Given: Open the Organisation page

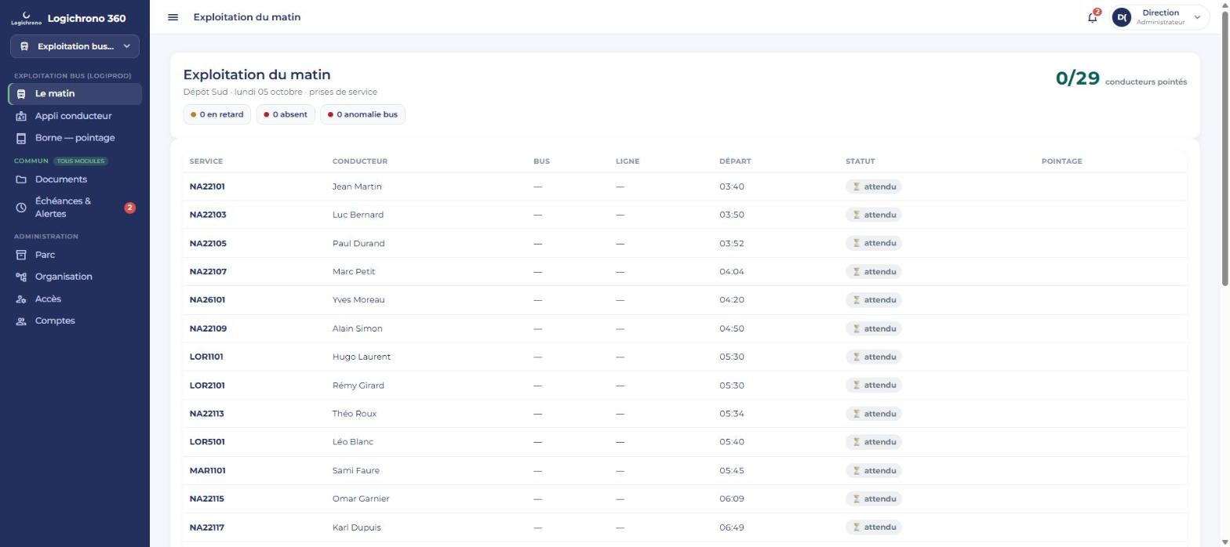Looking at the screenshot, I should click(x=75, y=277).
